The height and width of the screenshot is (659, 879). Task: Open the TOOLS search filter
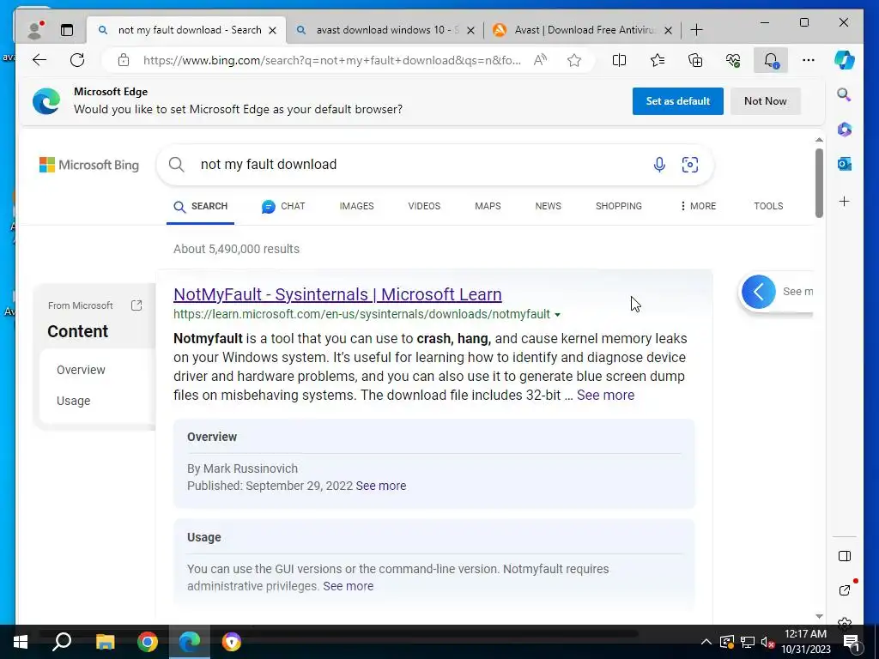tap(768, 206)
